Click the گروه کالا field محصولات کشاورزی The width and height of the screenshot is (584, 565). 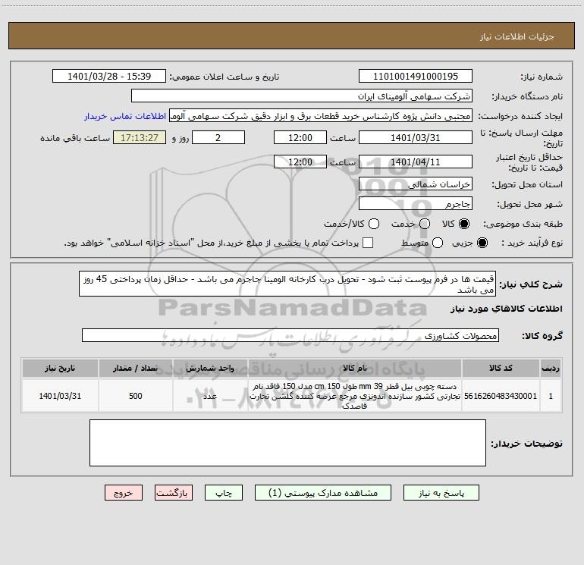[290, 335]
